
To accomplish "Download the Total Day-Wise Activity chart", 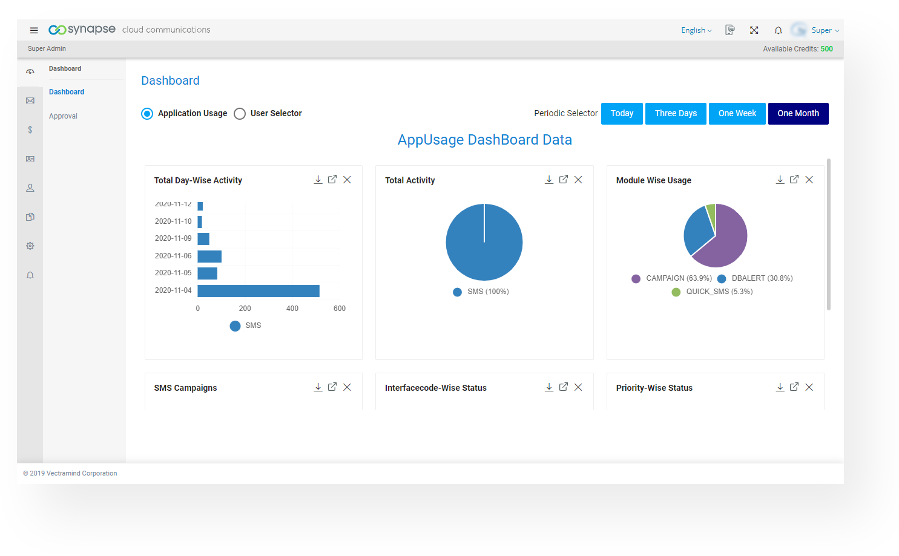I will (318, 180).
